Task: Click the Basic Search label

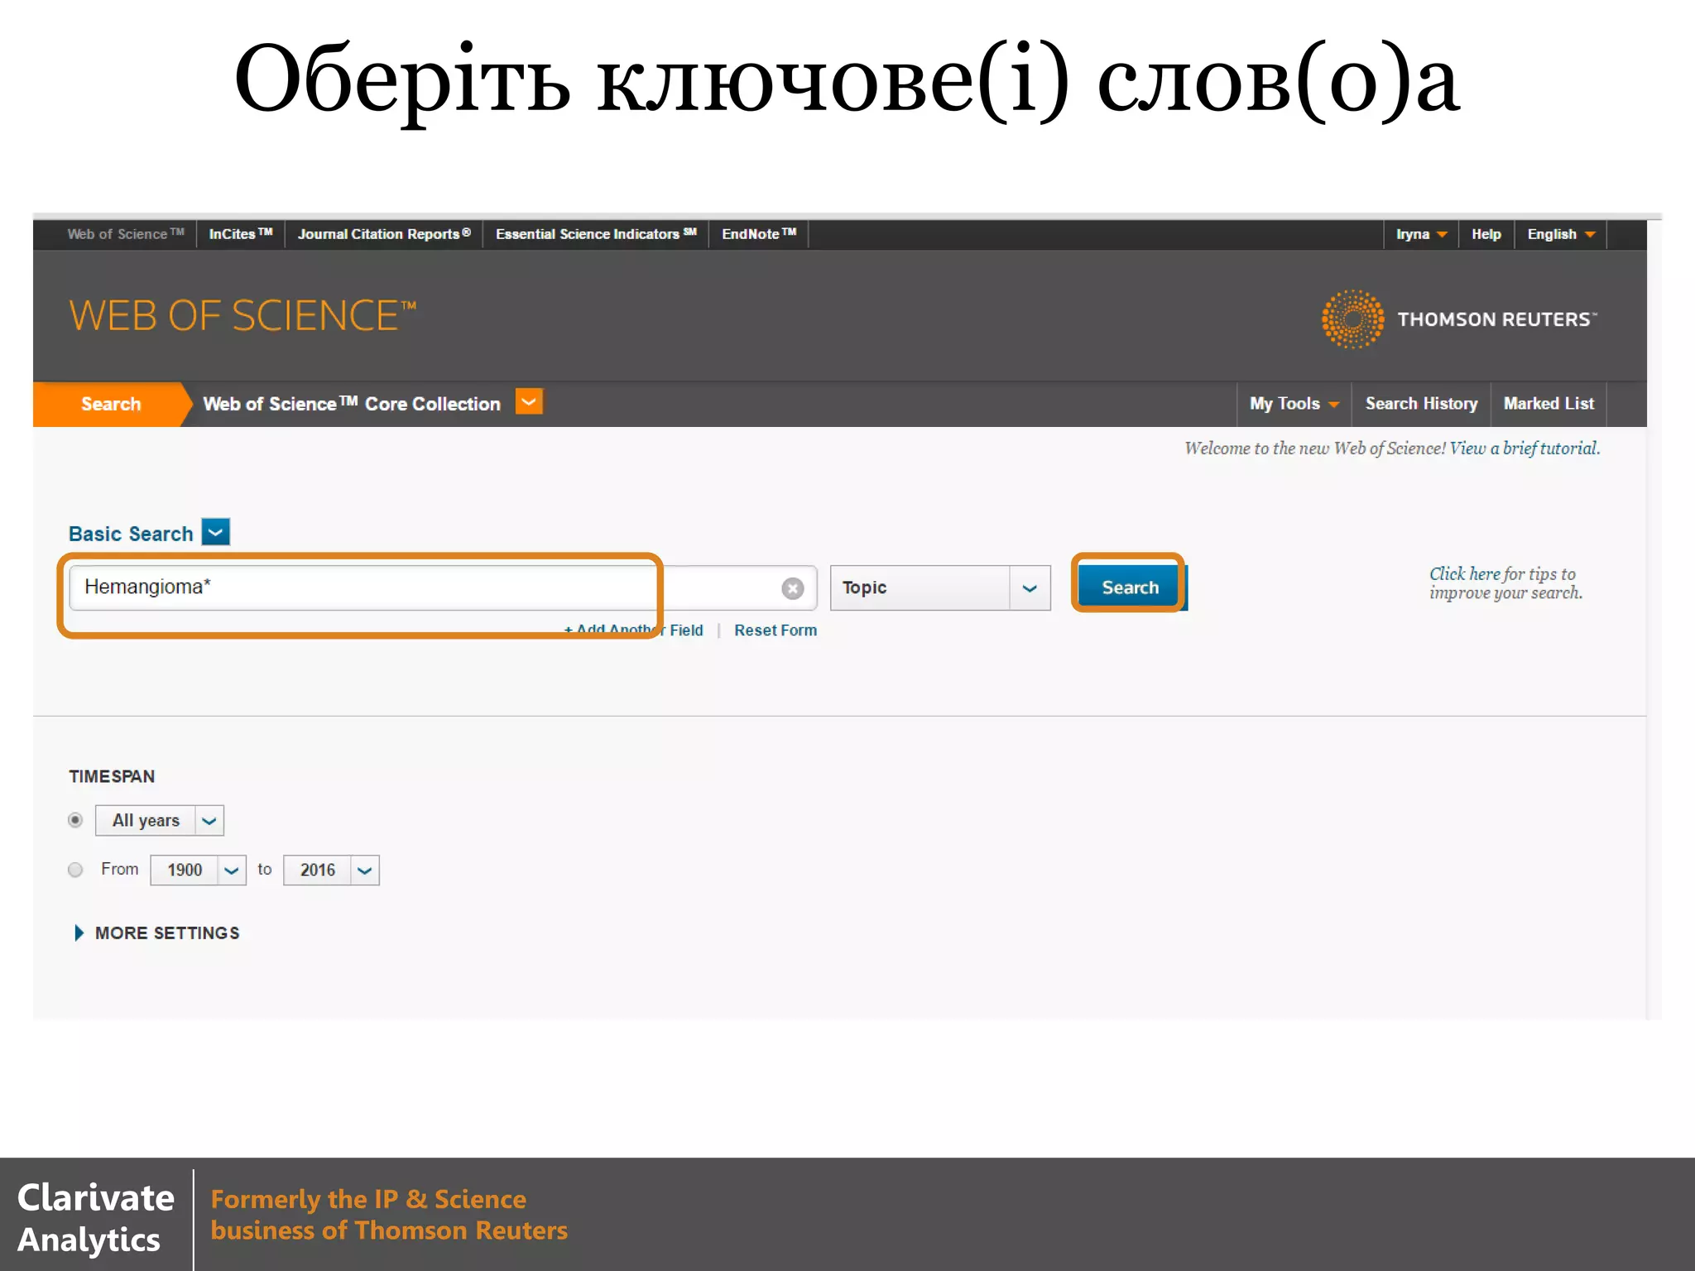Action: [131, 534]
